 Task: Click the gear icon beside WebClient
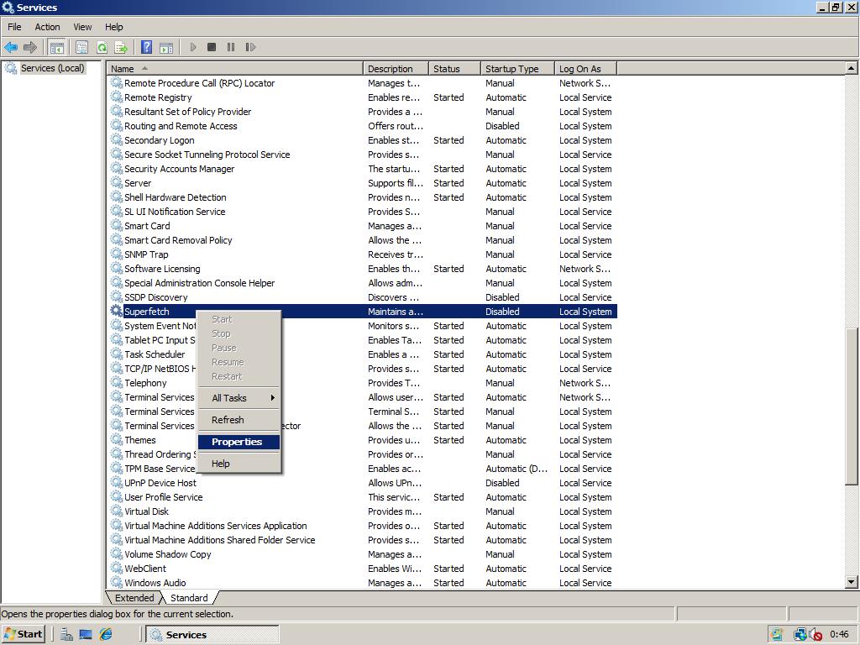[x=116, y=569]
